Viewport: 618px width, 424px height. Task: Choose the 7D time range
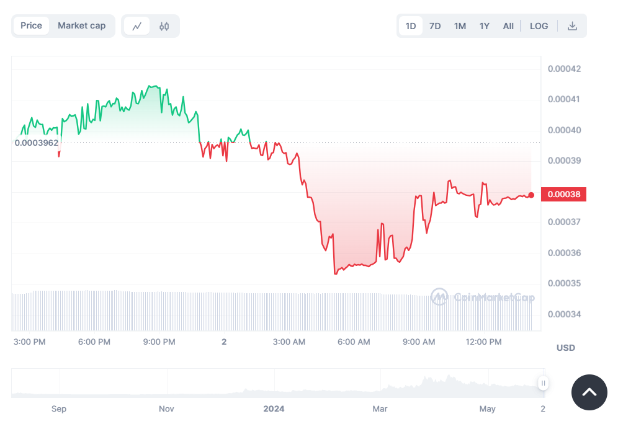(x=435, y=26)
